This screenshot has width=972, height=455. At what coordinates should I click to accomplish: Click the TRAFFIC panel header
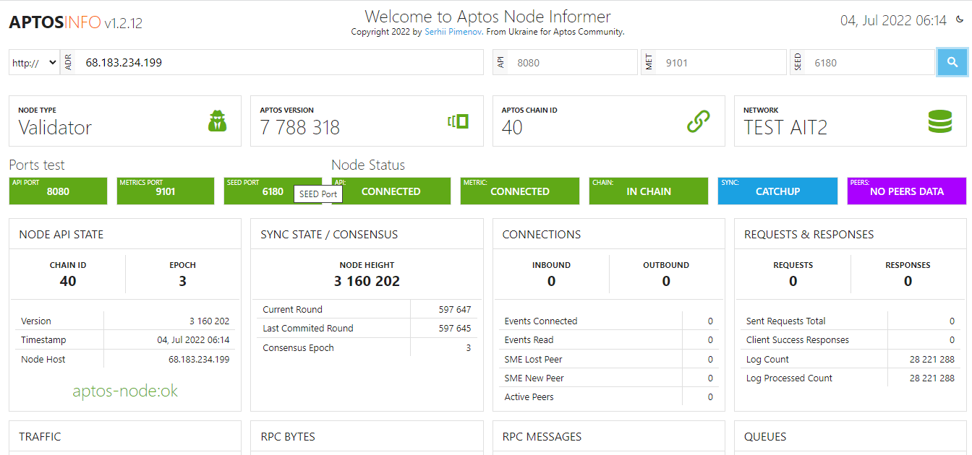125,436
